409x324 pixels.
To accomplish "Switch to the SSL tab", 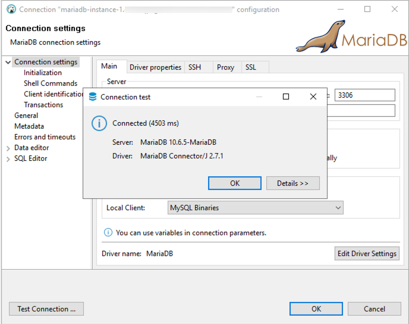I will coord(251,67).
